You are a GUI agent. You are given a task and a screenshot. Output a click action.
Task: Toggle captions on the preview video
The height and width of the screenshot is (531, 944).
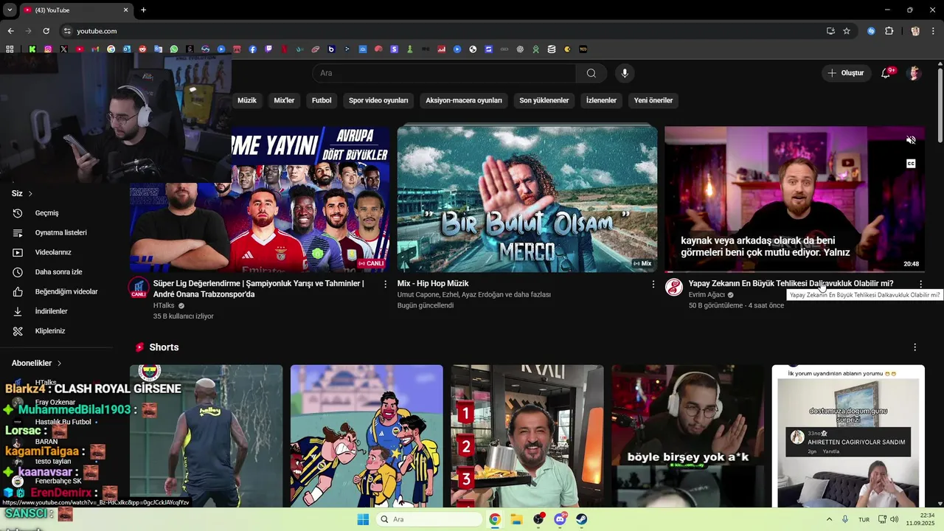click(x=911, y=164)
